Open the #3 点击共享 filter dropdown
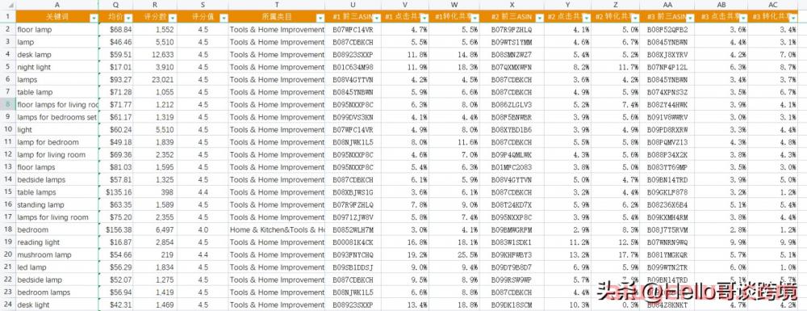This screenshot has height=311, width=807. click(x=742, y=18)
